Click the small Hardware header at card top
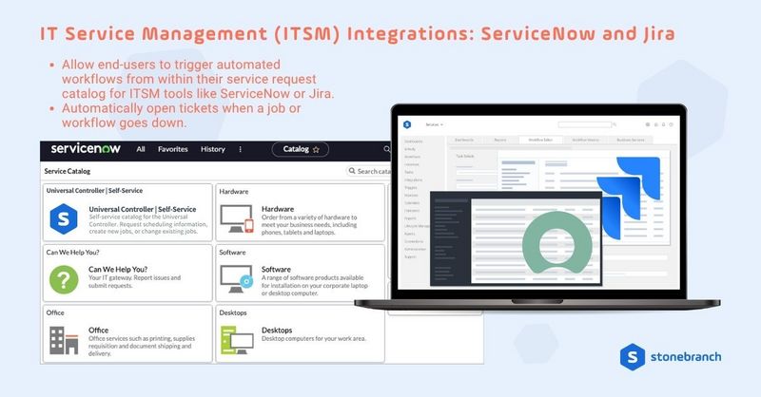The width and height of the screenshot is (761, 397). [x=233, y=192]
